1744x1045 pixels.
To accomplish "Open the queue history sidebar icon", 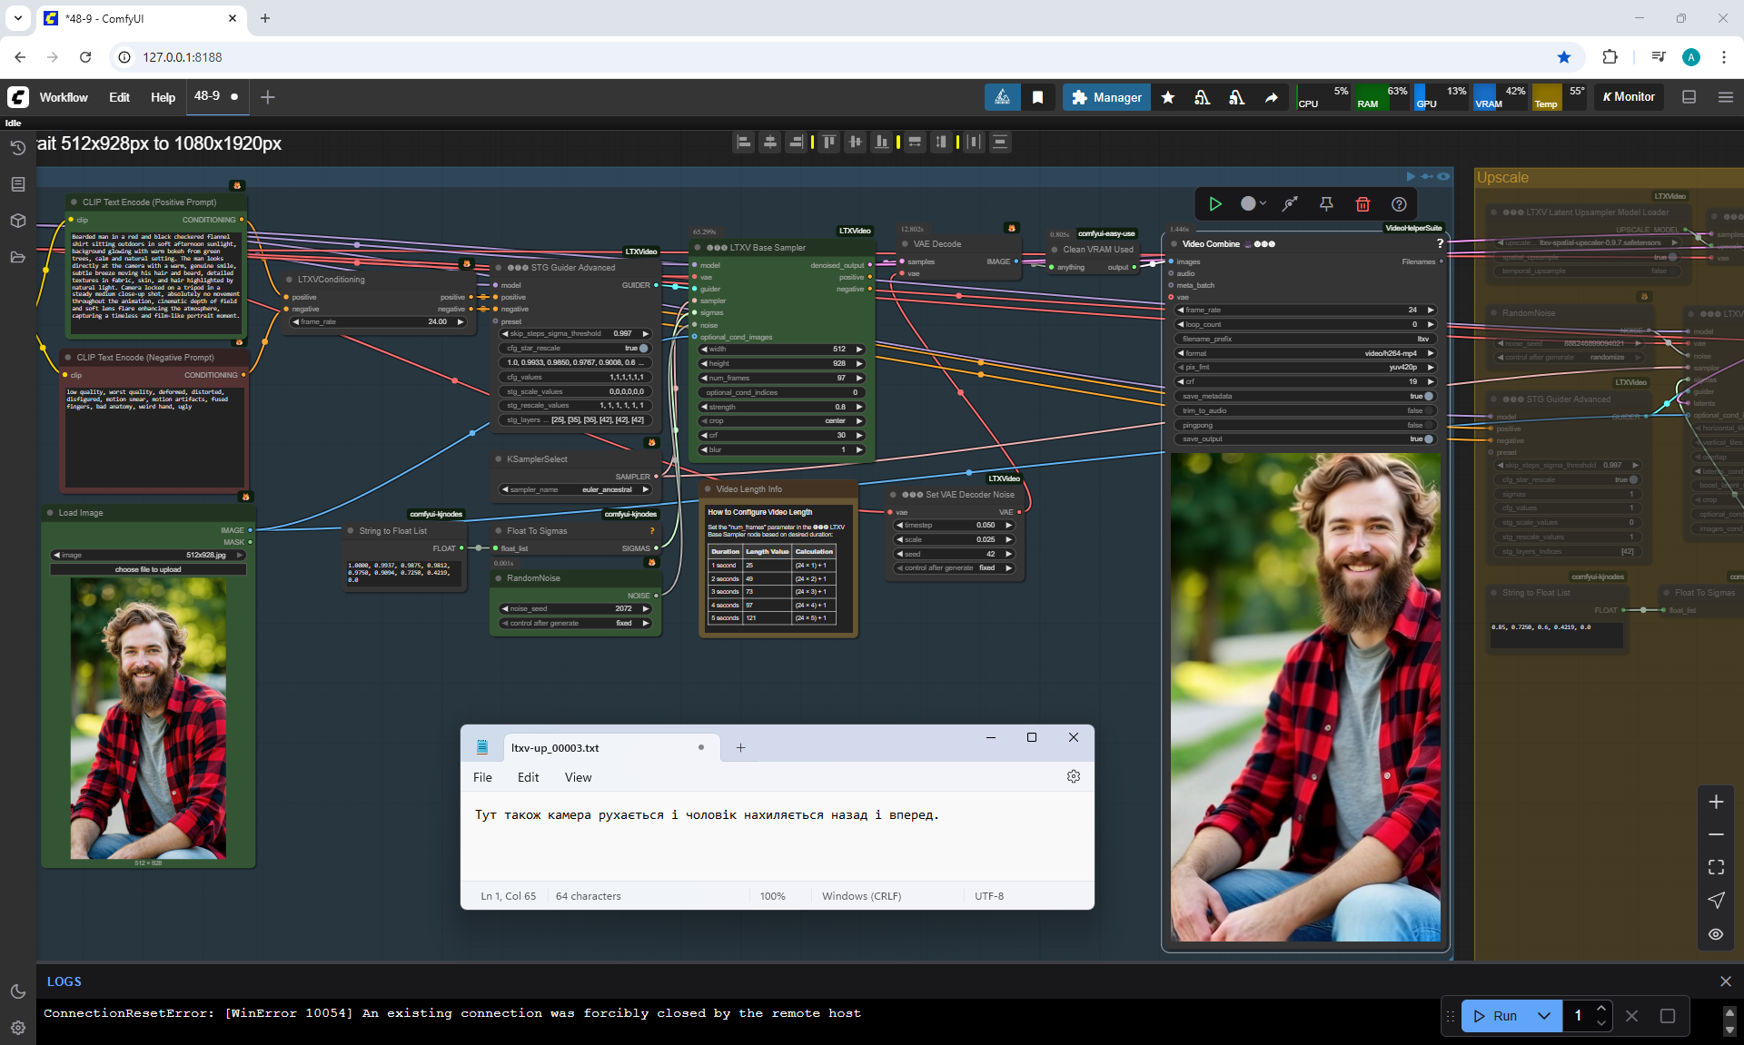I will [17, 148].
